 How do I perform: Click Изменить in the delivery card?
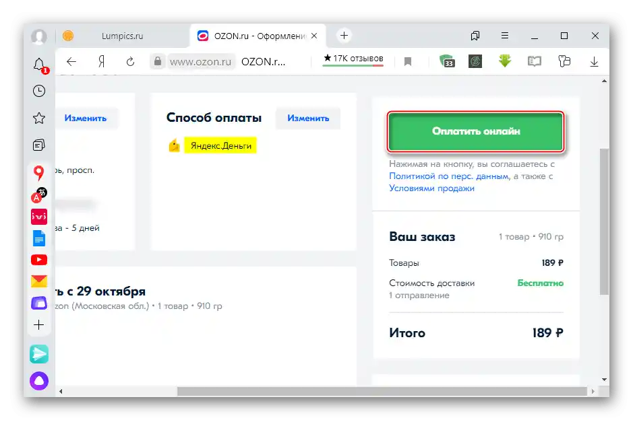(x=86, y=118)
